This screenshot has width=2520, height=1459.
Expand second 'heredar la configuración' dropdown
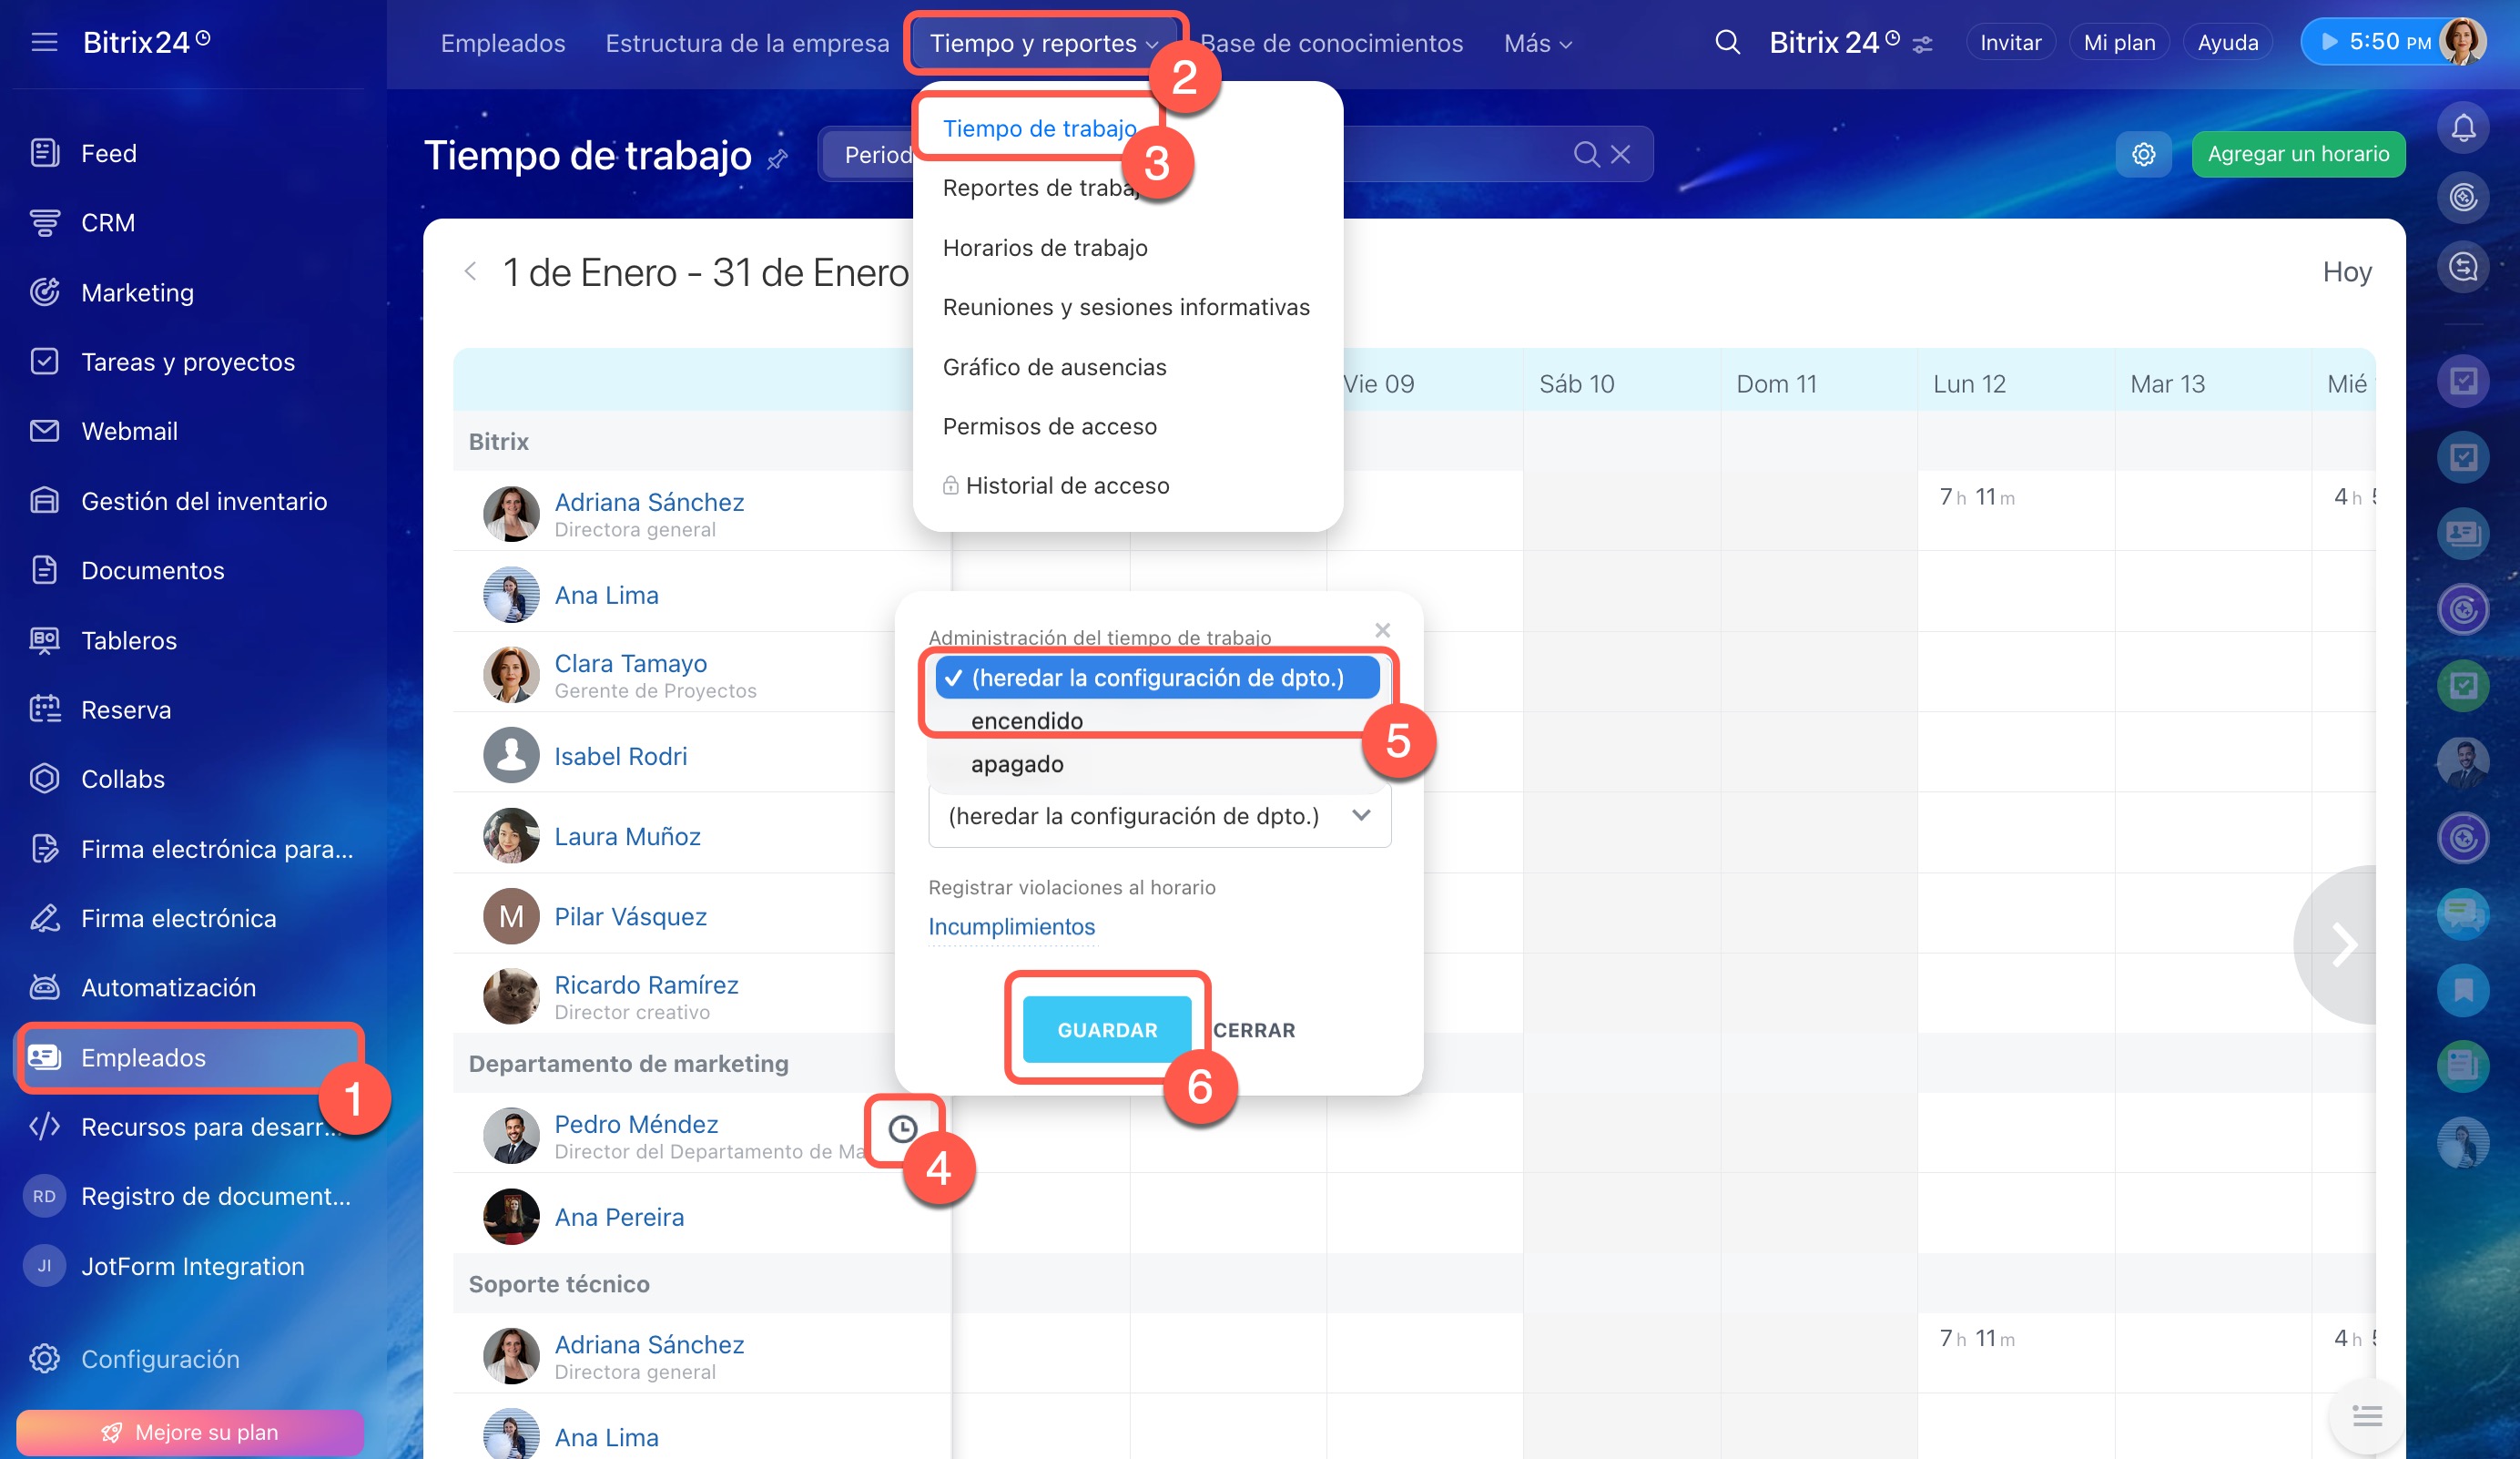point(1158,815)
